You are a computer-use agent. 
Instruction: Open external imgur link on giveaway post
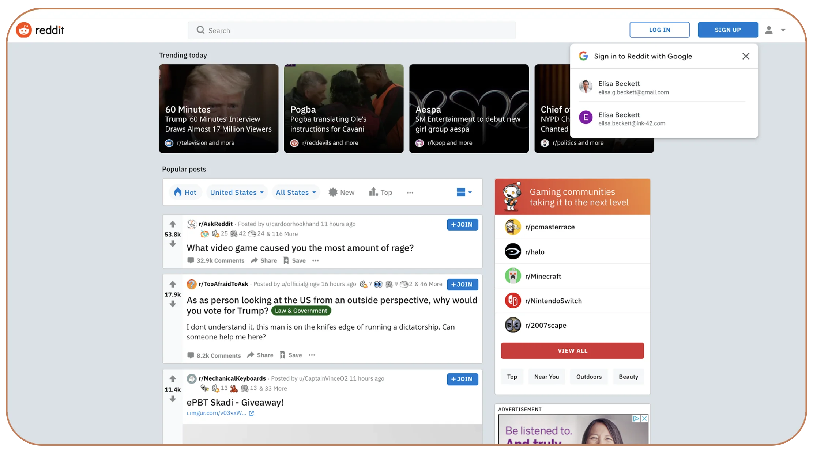[220, 413]
